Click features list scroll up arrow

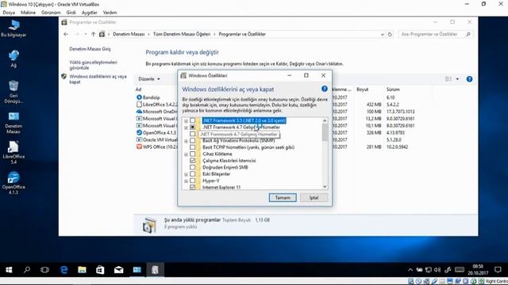(x=325, y=120)
